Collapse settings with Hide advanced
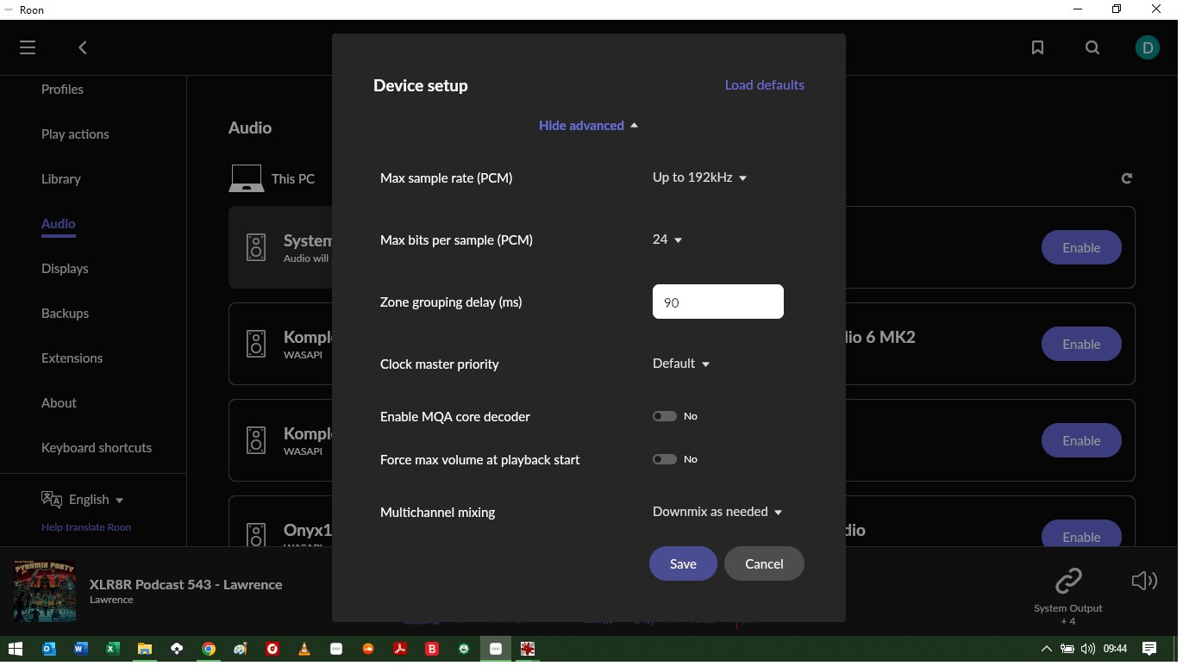Screen dimensions: 1183x672 [588, 126]
